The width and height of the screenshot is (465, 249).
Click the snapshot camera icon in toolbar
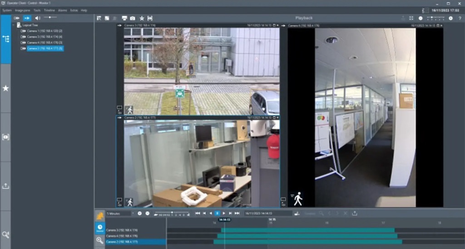pos(132,18)
